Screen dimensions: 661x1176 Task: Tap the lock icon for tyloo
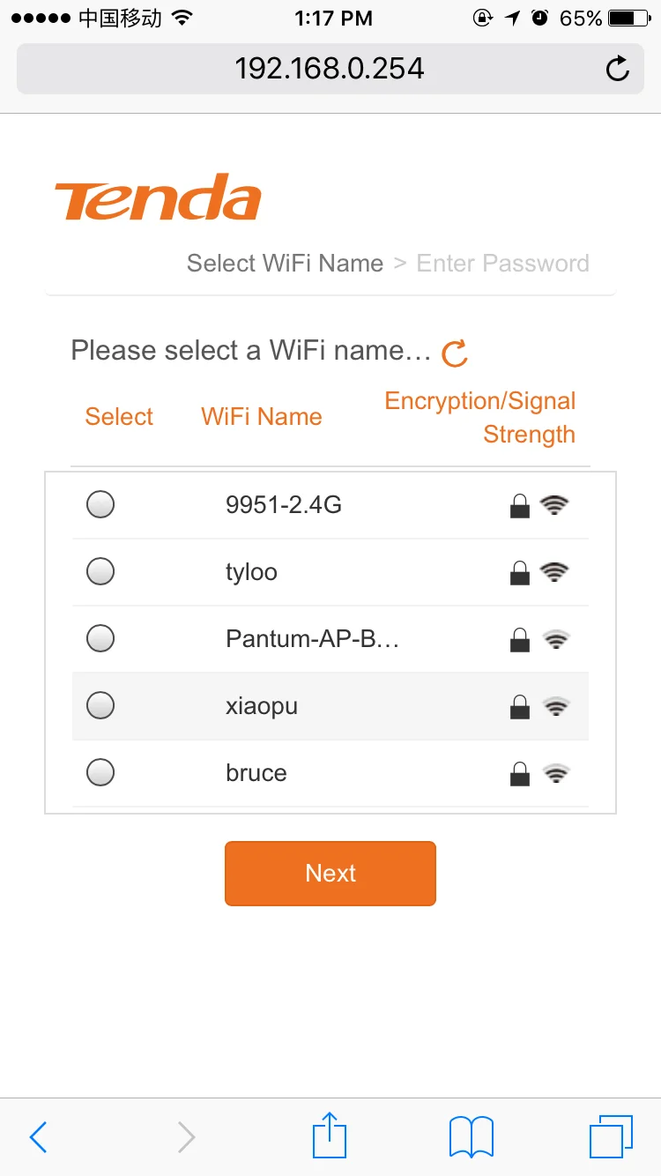point(520,573)
